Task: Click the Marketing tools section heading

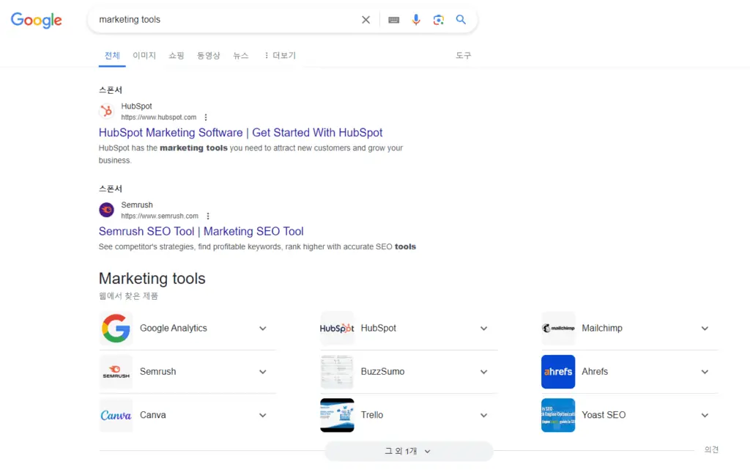Action: (152, 279)
